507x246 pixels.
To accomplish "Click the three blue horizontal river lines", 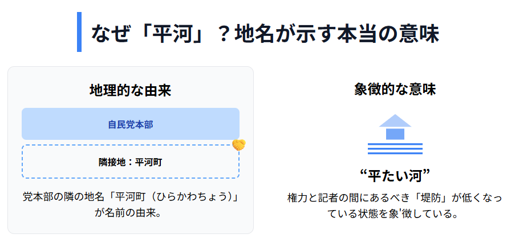I will pos(395,148).
